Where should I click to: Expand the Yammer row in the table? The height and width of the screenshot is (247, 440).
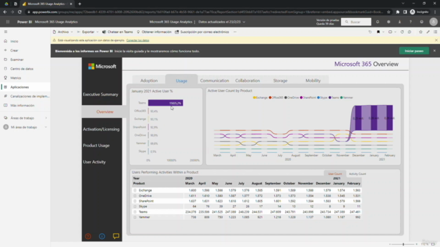(x=135, y=217)
